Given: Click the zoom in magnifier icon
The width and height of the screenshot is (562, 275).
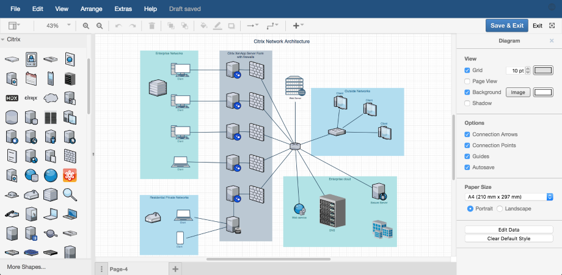Looking at the screenshot, I should tap(86, 26).
